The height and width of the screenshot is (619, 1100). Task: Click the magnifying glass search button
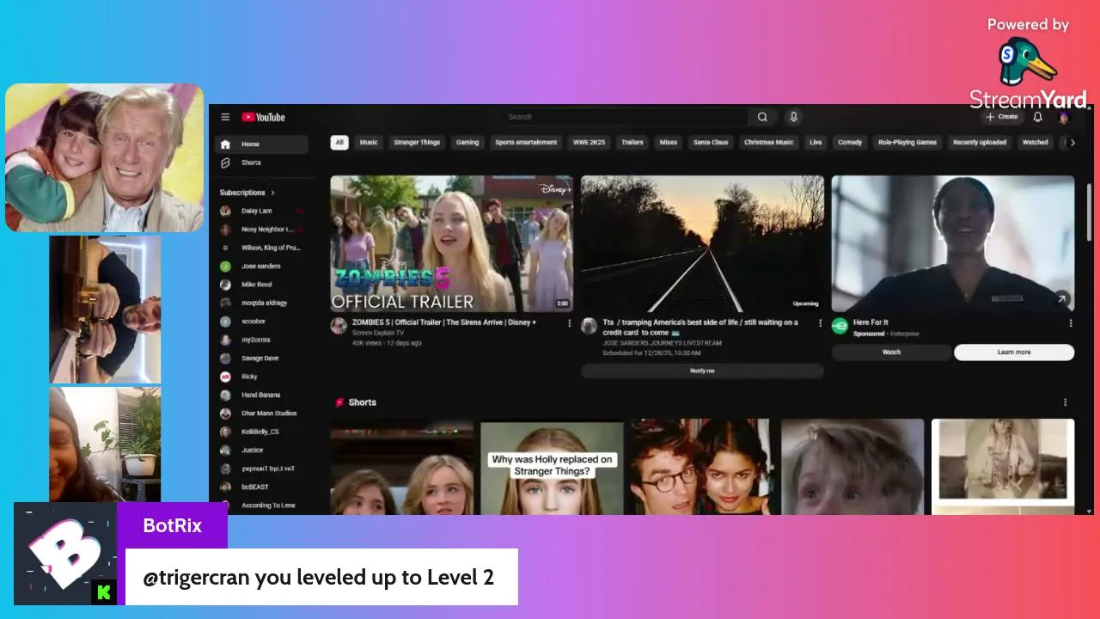pos(762,117)
